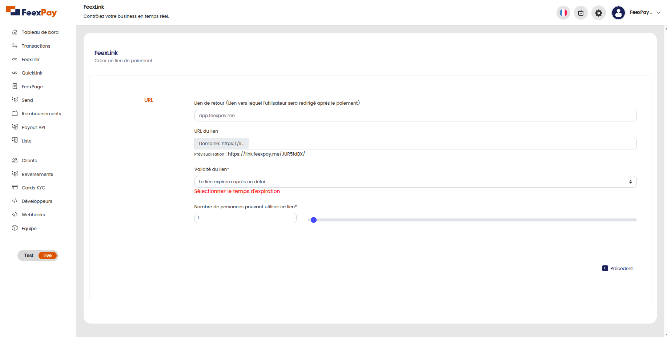Click the Domaine: https://li... prefix box
This screenshot has height=337, width=667.
(x=221, y=144)
